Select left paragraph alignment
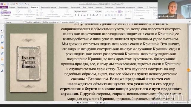Image resolution: width=191 pixels, height=107 pixels. coord(113,12)
